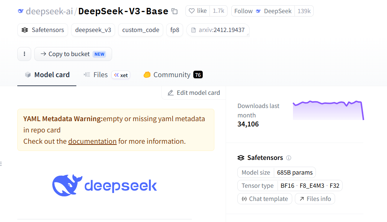Open the arxiv:2412.19437 paper tag

[x=218, y=30]
